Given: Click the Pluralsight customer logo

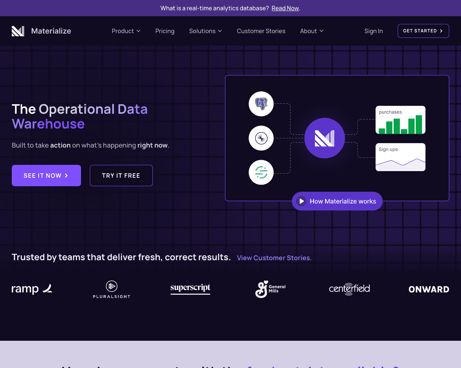Looking at the screenshot, I should (x=112, y=289).
